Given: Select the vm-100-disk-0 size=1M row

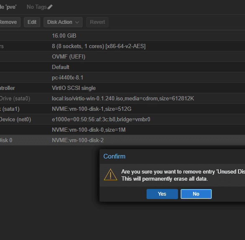Looking at the screenshot, I should point(122,130).
